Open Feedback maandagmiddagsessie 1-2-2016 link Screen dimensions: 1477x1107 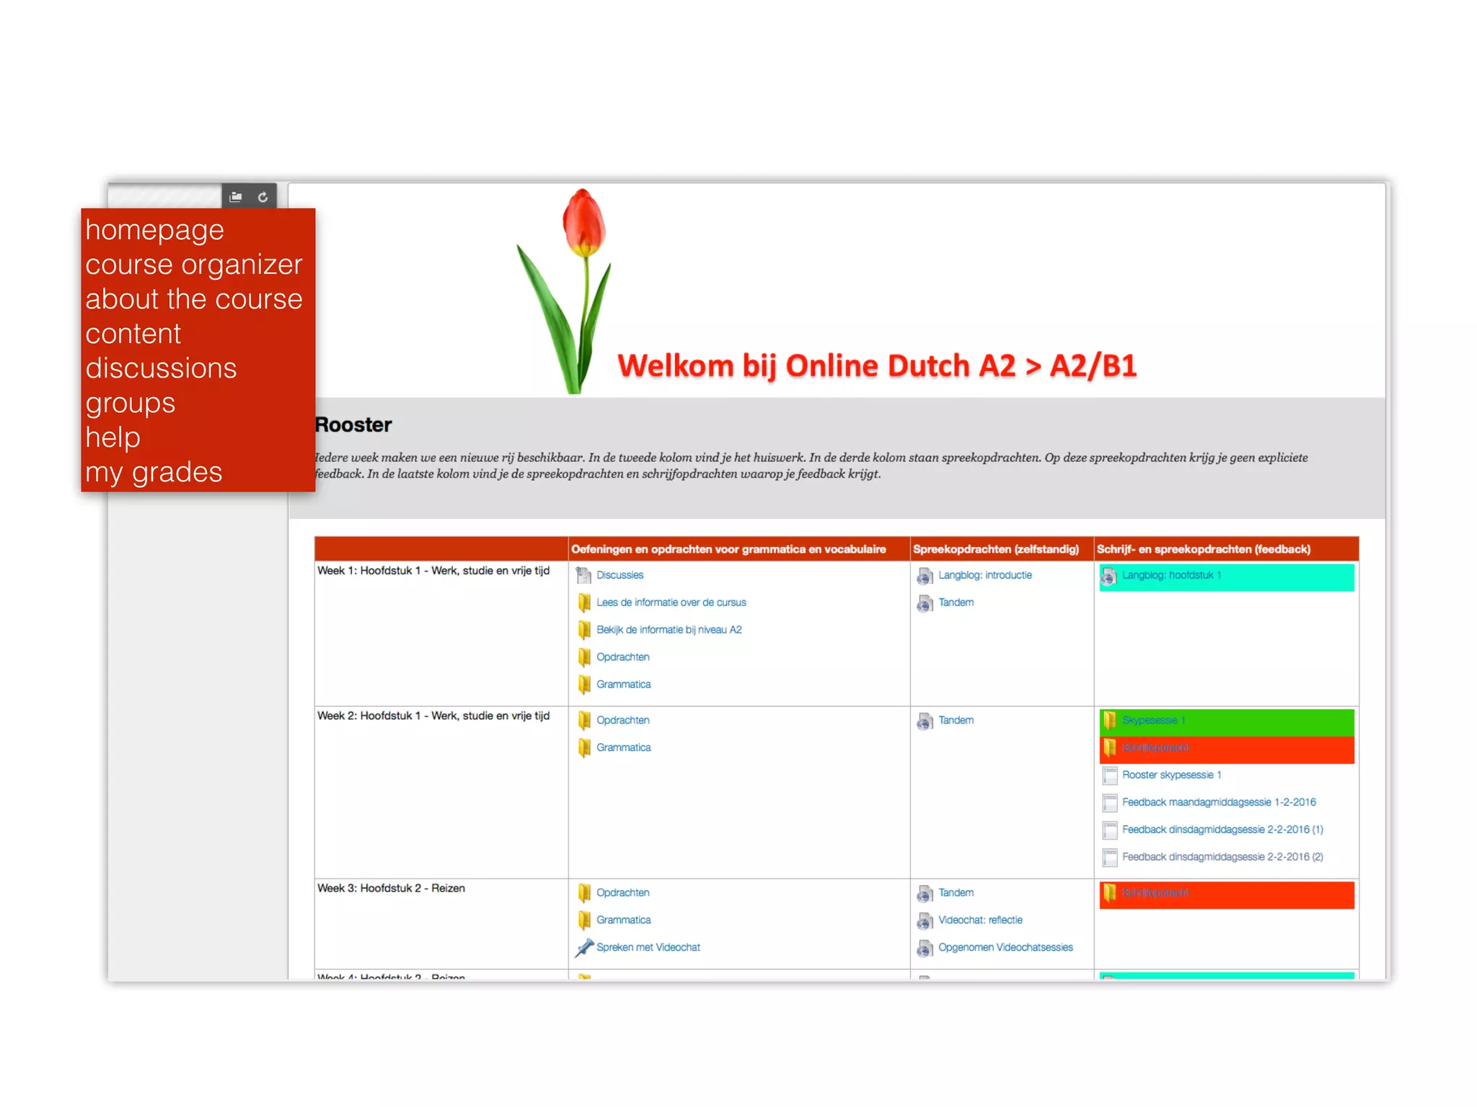(1218, 802)
